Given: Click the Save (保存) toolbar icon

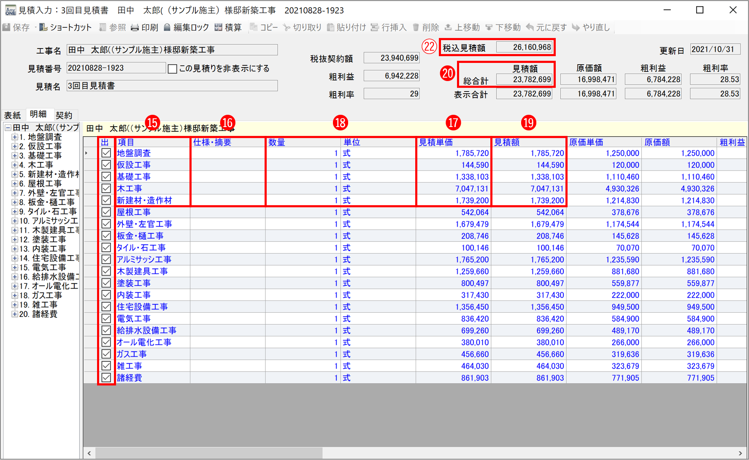Looking at the screenshot, I should [7, 27].
